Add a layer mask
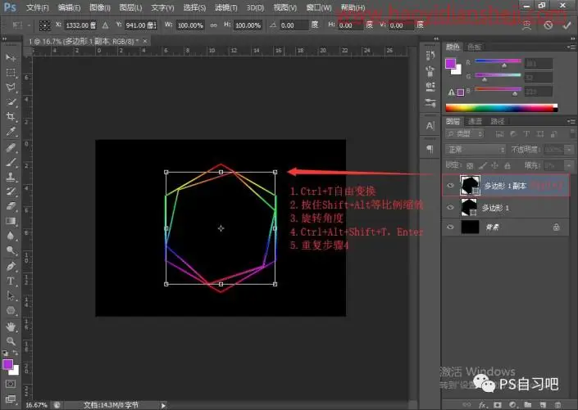Image resolution: width=578 pixels, height=410 pixels. [498, 404]
